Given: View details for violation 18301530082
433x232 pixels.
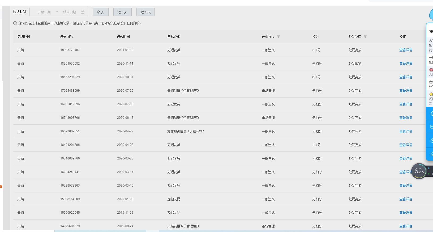Looking at the screenshot, I should (x=406, y=64).
